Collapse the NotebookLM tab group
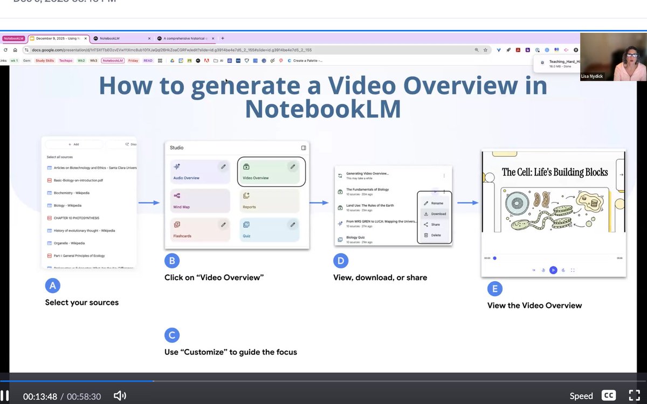The width and height of the screenshot is (647, 404). pos(14,38)
